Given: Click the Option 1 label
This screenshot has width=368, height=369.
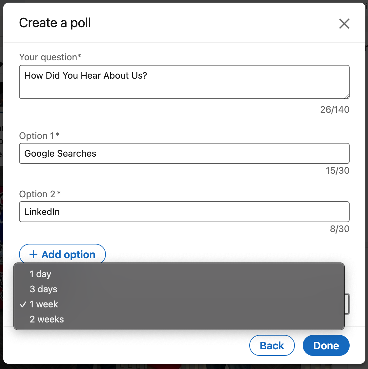Looking at the screenshot, I should click(39, 136).
